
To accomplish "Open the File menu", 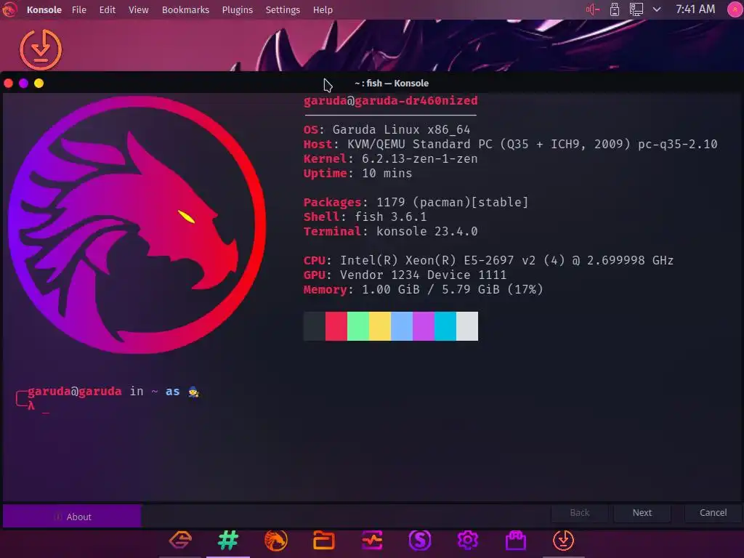I will 78,10.
